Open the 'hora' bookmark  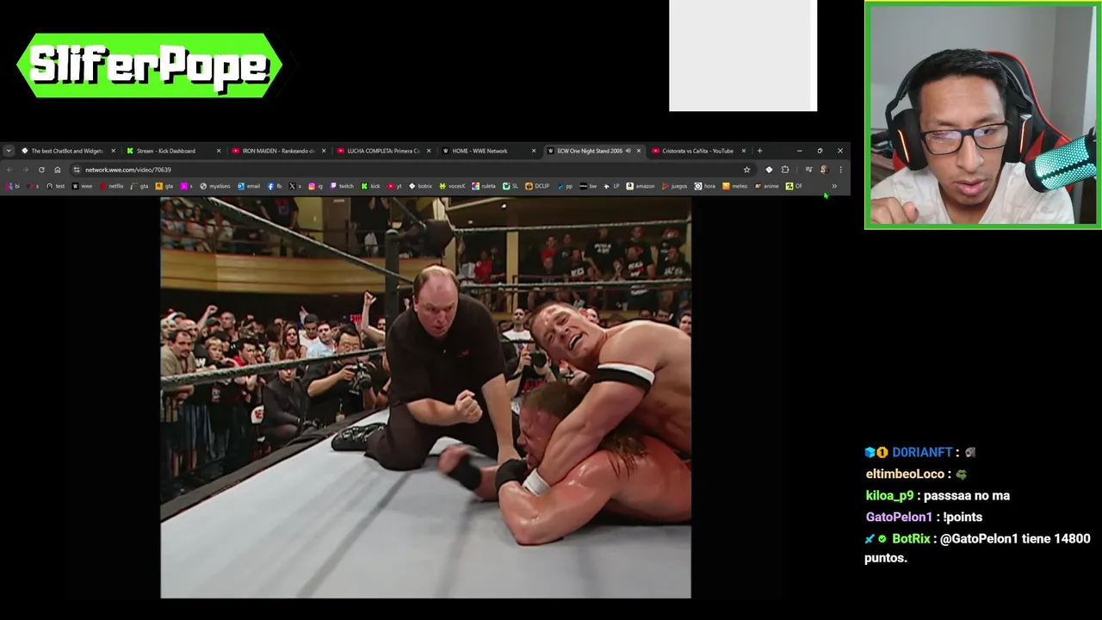pos(705,186)
